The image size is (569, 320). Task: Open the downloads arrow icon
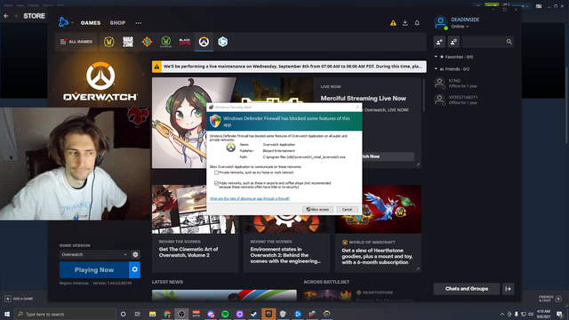(405, 23)
